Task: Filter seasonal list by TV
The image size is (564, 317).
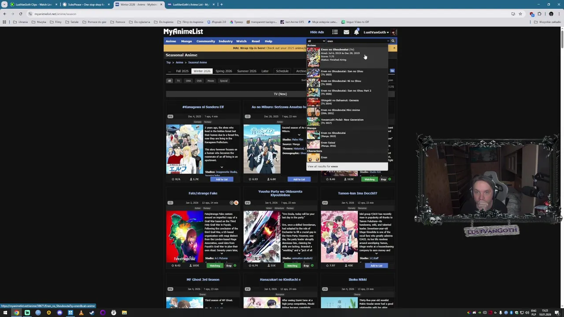Action: [x=178, y=81]
